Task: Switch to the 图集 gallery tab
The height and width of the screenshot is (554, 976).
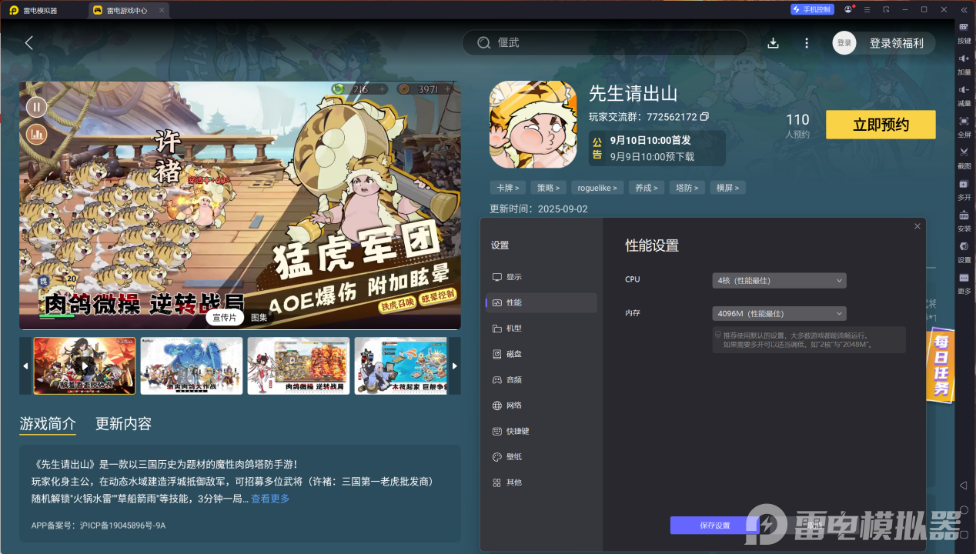Action: (258, 318)
